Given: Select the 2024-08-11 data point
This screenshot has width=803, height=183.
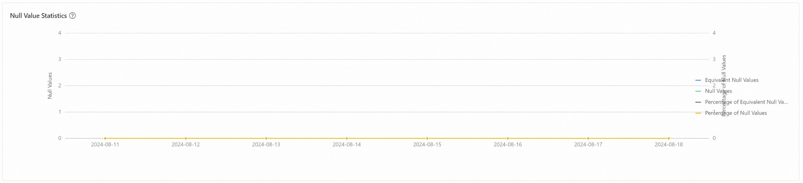Looking at the screenshot, I should pos(105,138).
